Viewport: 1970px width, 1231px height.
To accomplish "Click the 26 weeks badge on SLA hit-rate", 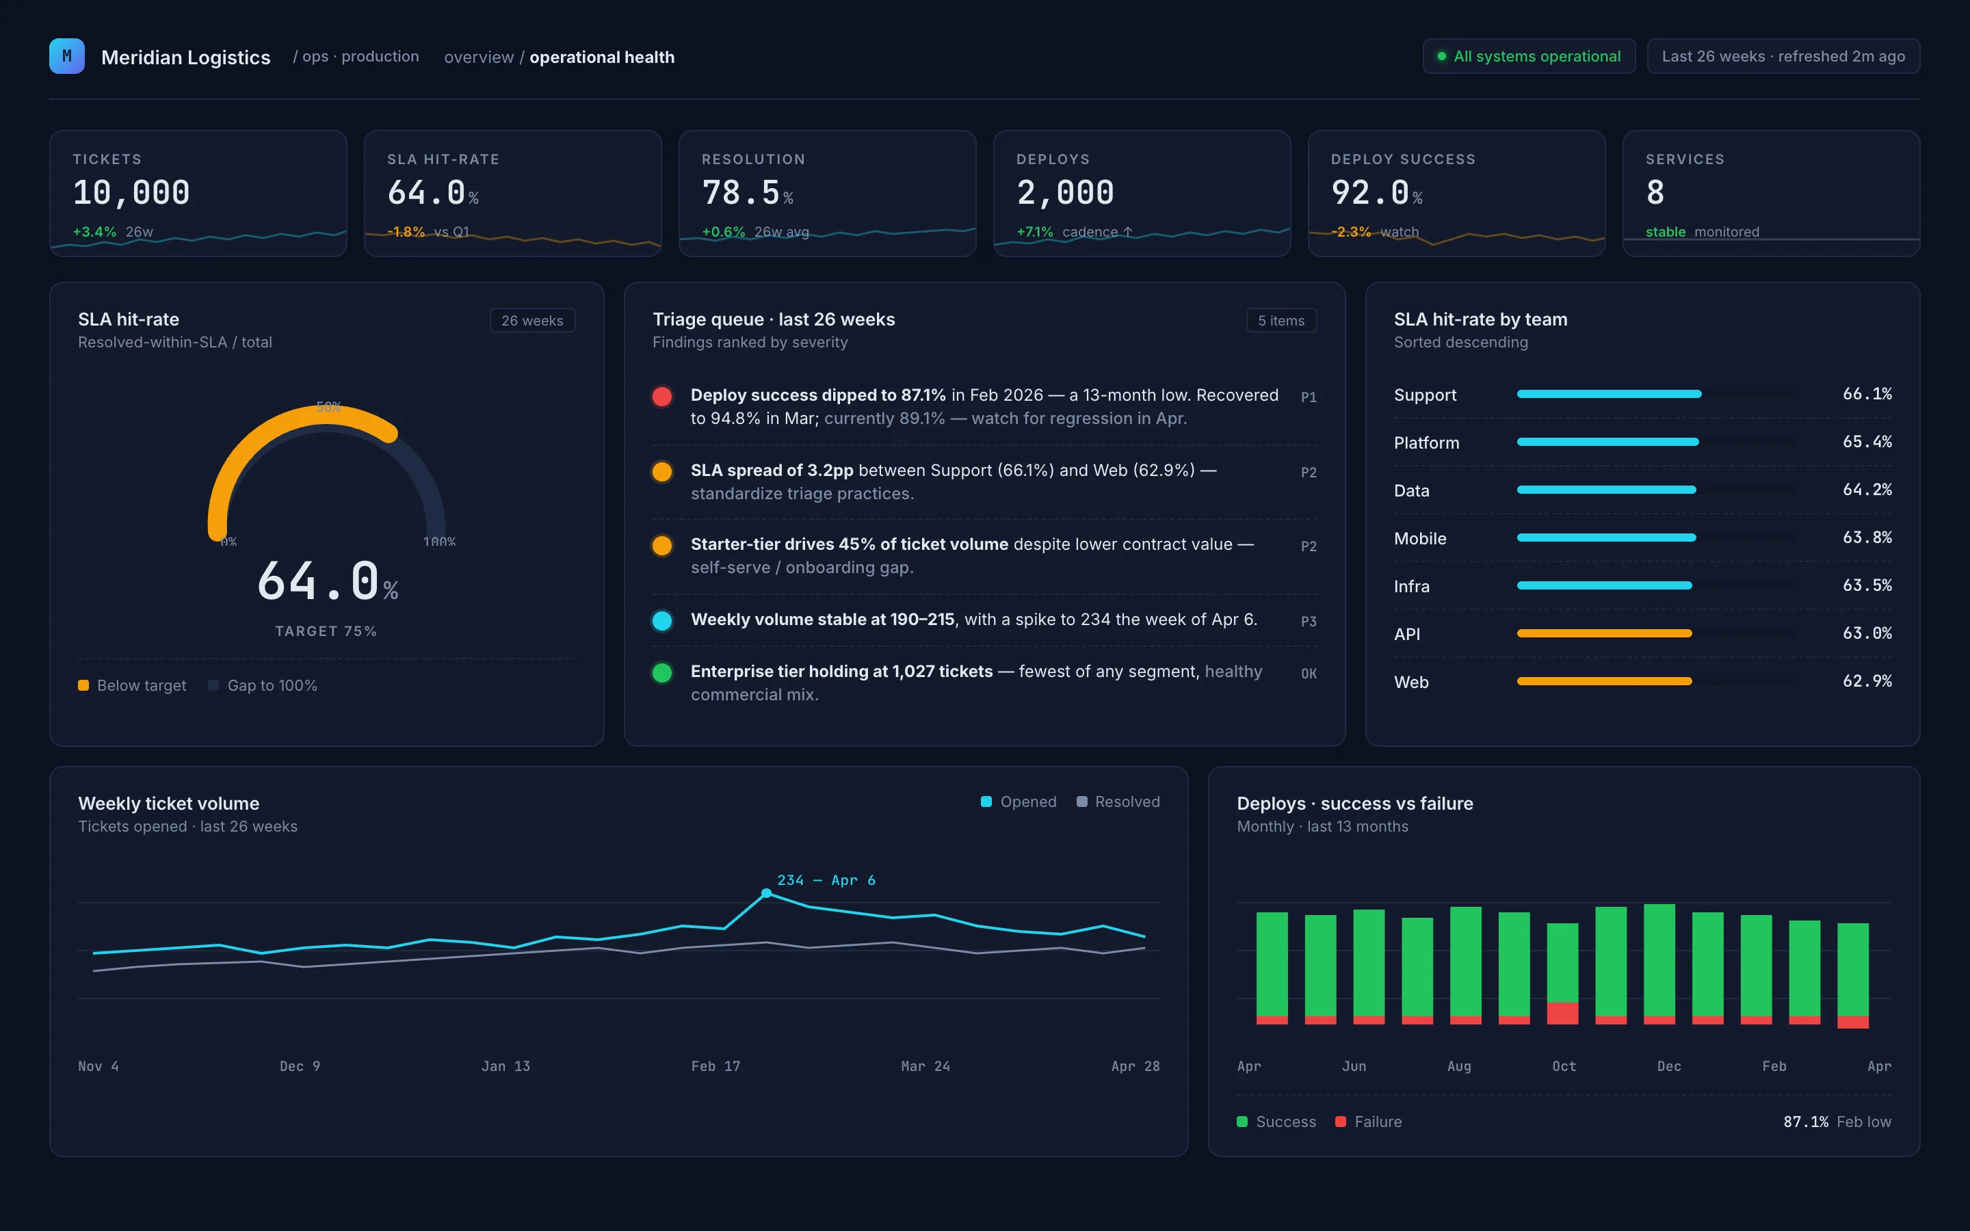I will tap(532, 321).
